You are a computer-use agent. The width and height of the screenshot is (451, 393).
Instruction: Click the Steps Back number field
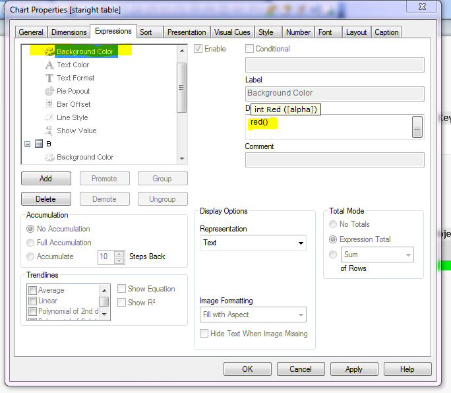(x=106, y=257)
